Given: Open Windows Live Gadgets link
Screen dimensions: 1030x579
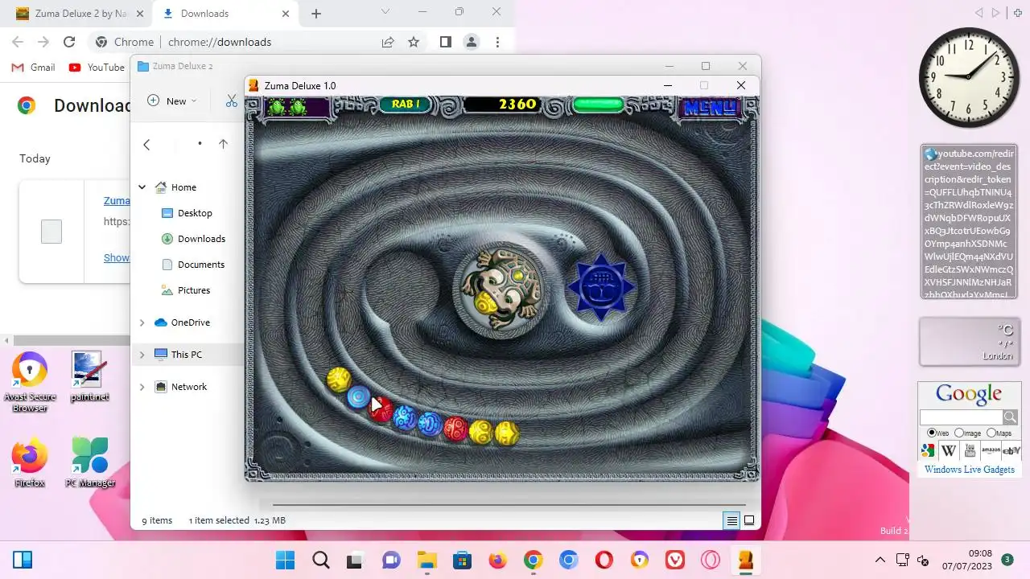Looking at the screenshot, I should click(969, 470).
